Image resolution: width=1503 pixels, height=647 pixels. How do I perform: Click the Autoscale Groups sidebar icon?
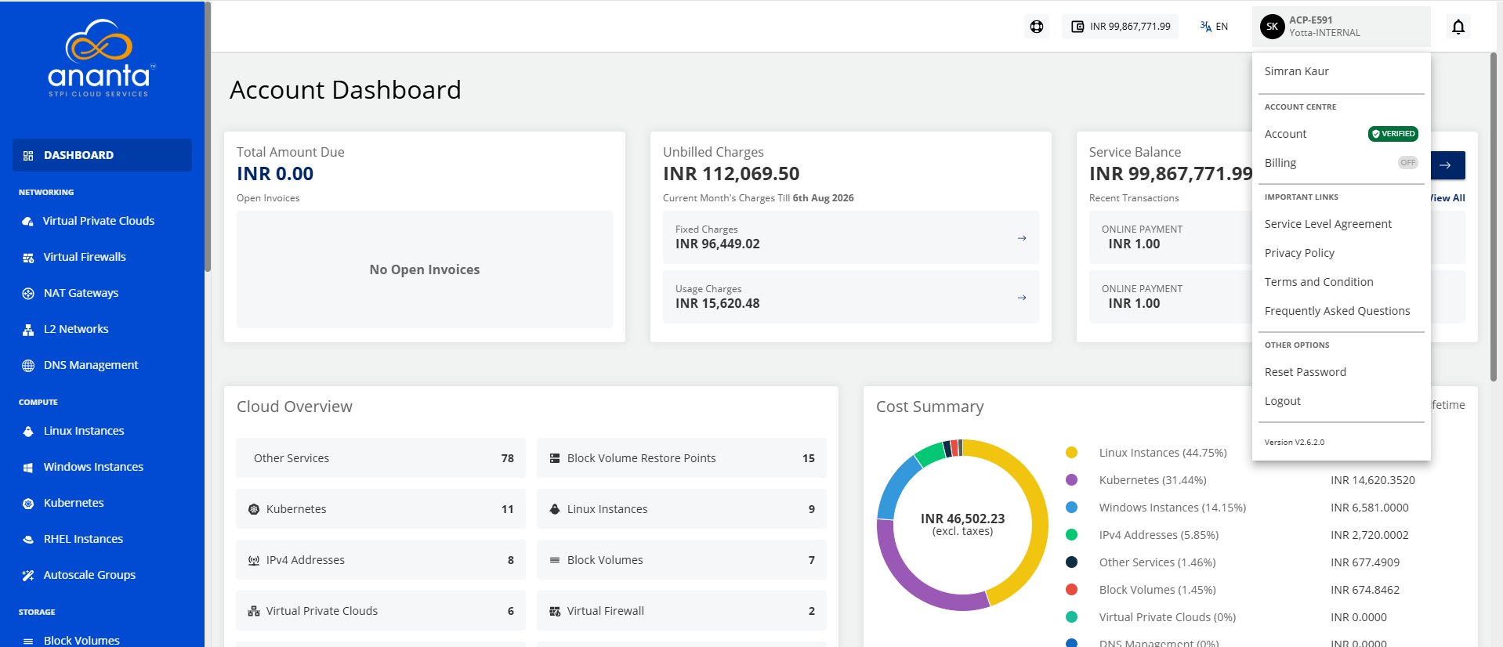point(28,576)
